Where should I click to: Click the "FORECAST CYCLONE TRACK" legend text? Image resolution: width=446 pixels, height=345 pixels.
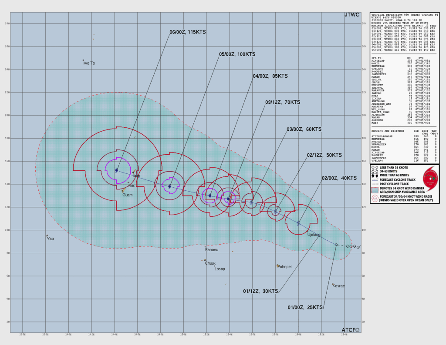pos(397,180)
